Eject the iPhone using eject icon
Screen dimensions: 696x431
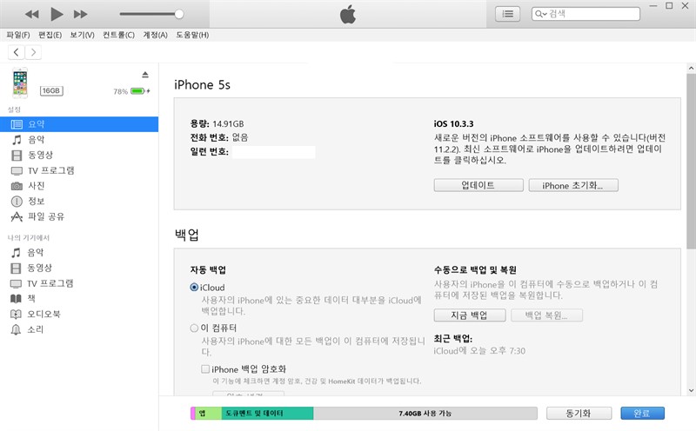[x=145, y=75]
